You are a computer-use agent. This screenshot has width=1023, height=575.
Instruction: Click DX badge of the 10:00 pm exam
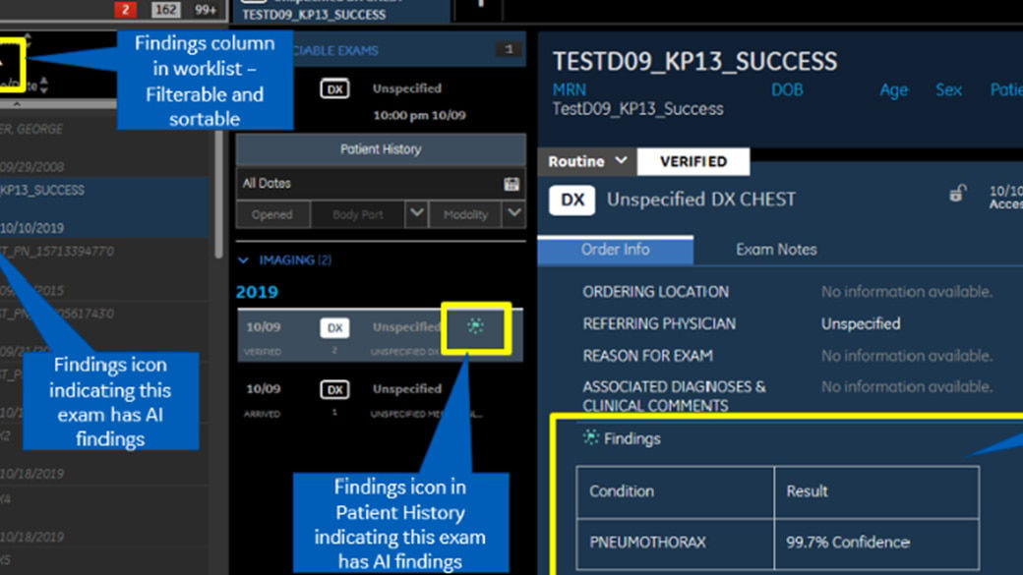(334, 89)
